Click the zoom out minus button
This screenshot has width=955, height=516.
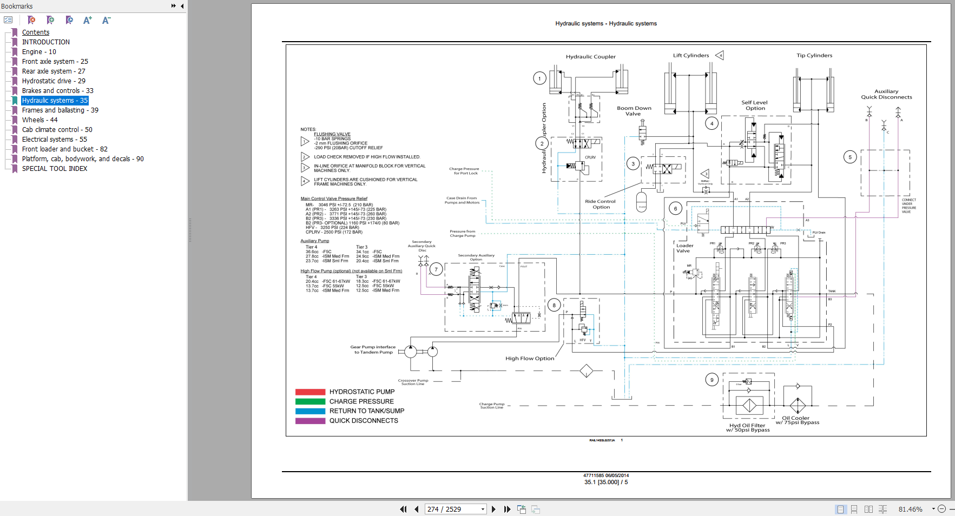pyautogui.click(x=942, y=509)
